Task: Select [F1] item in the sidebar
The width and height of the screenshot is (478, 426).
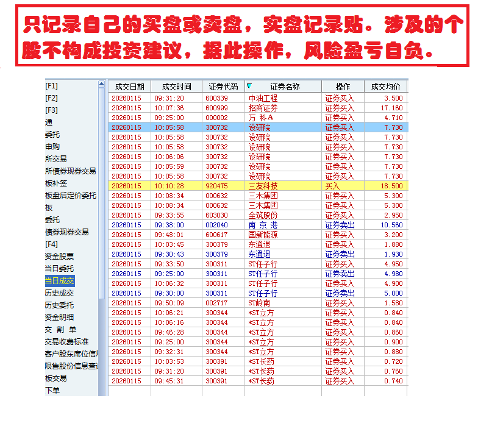Action: pos(51,86)
